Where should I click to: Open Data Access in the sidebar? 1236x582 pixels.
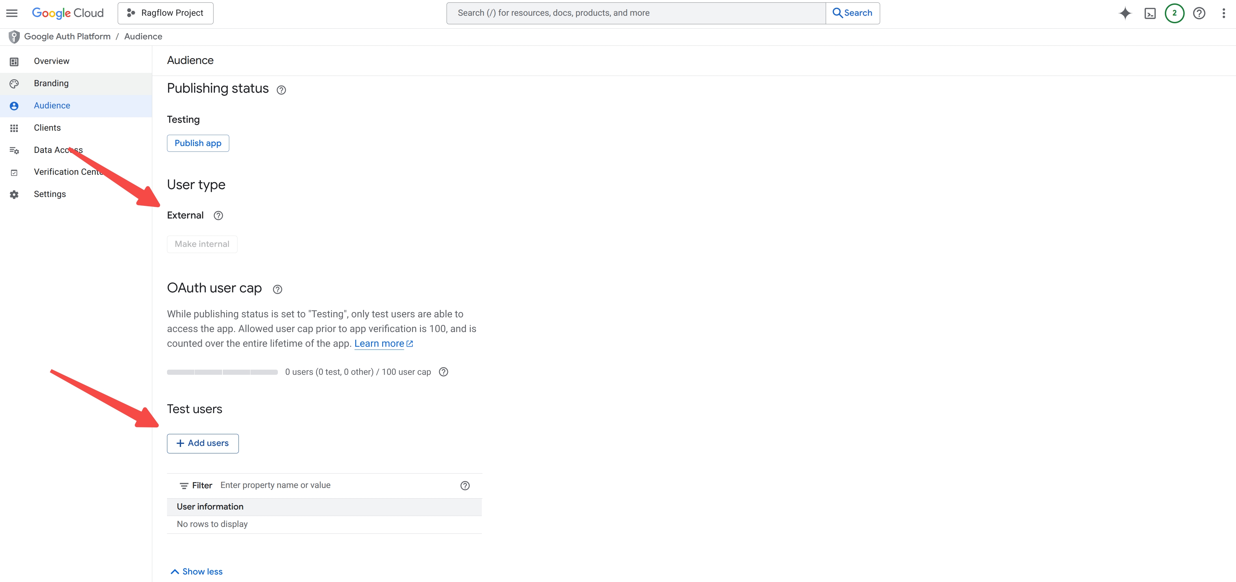[x=76, y=150]
